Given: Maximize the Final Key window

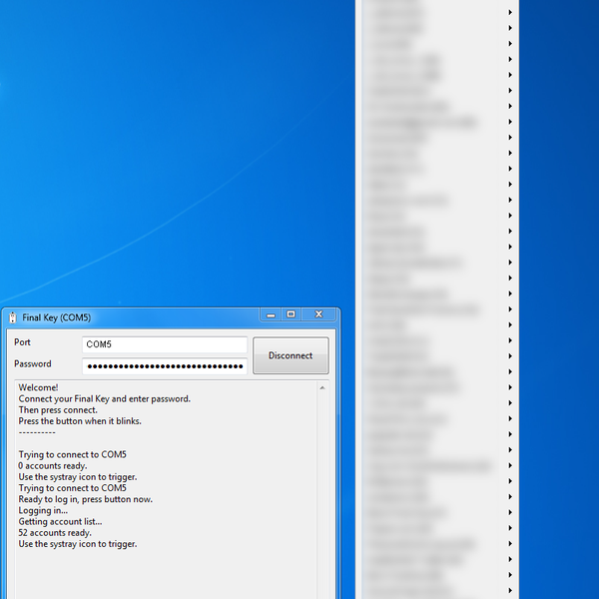Looking at the screenshot, I should pos(292,314).
